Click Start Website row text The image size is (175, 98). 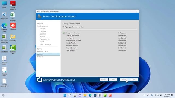tap(71, 51)
